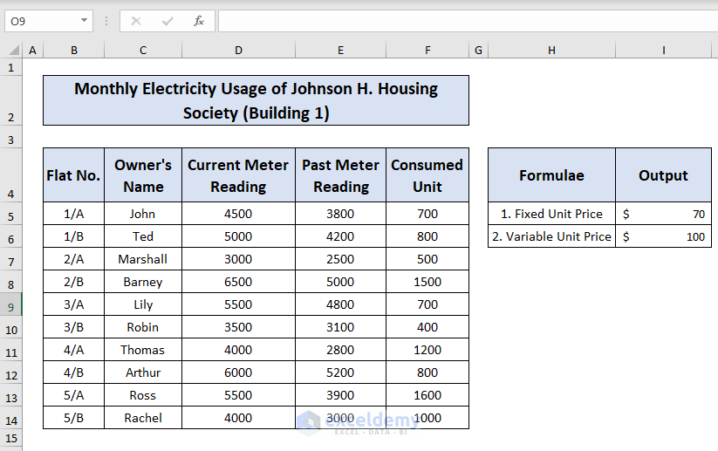Select flat number cell 3/B
The height and width of the screenshot is (451, 718).
point(74,327)
